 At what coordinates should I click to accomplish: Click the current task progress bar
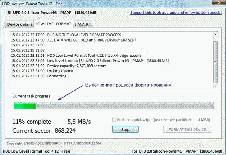(114, 105)
